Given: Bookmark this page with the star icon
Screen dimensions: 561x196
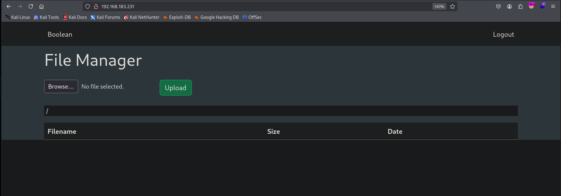Looking at the screenshot, I should [x=452, y=6].
